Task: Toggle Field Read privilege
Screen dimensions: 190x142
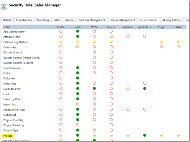Action: [x=78, y=94]
